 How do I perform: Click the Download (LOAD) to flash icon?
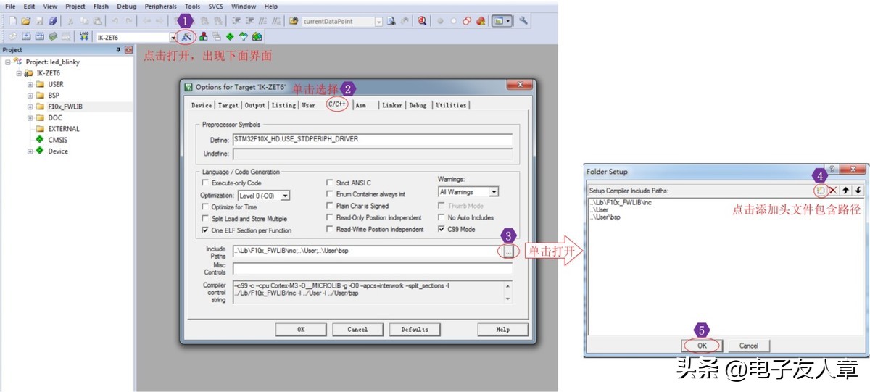84,36
